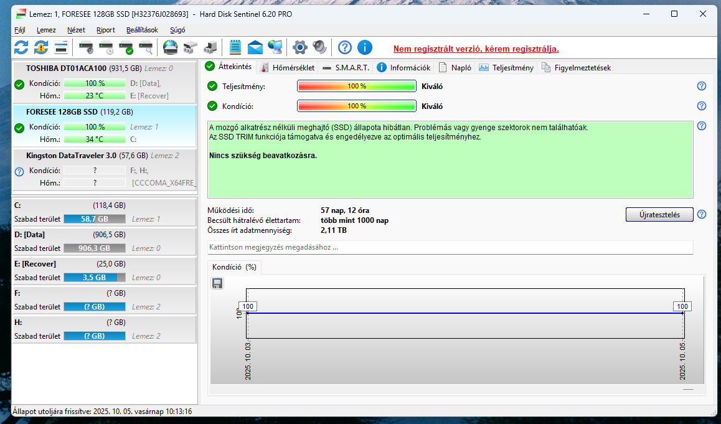
Task: Click the TOSHIBA temperature bar 23 °C
Action: coord(94,96)
